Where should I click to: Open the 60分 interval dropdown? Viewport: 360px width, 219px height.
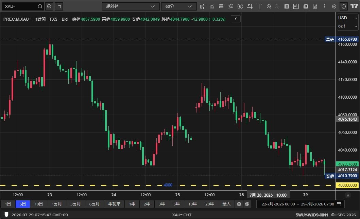(x=179, y=6)
